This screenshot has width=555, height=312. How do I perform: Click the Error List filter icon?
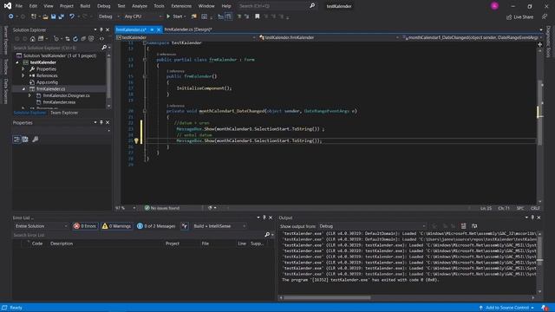point(185,226)
